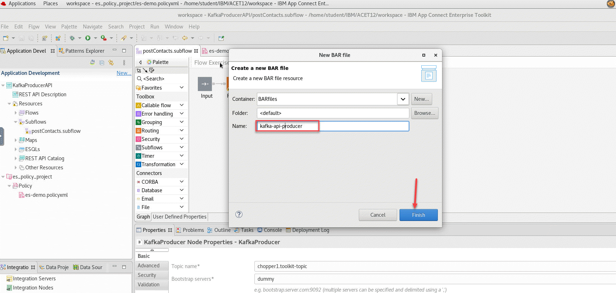
Task: Click the postContacts.subflow file icon in tree
Action: (x=28, y=131)
